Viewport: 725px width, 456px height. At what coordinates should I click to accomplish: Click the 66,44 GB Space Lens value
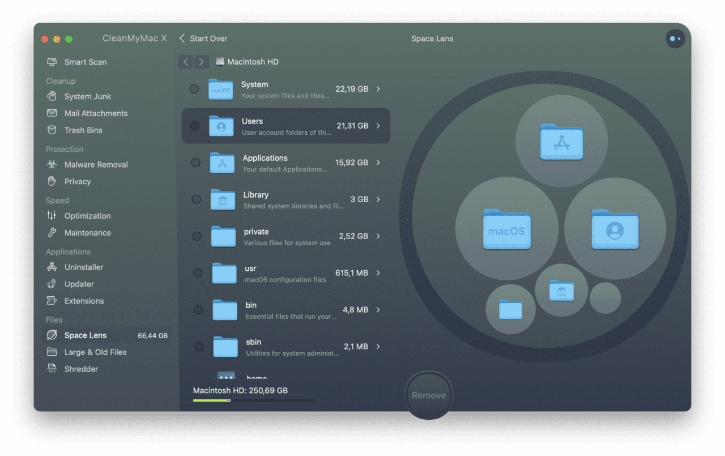point(153,335)
